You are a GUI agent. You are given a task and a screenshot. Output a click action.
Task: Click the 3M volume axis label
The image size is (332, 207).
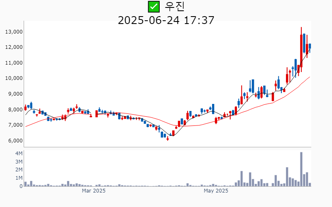point(19,162)
